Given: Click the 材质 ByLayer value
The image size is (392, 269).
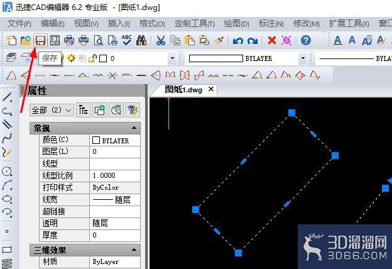Looking at the screenshot, I should (115, 261).
